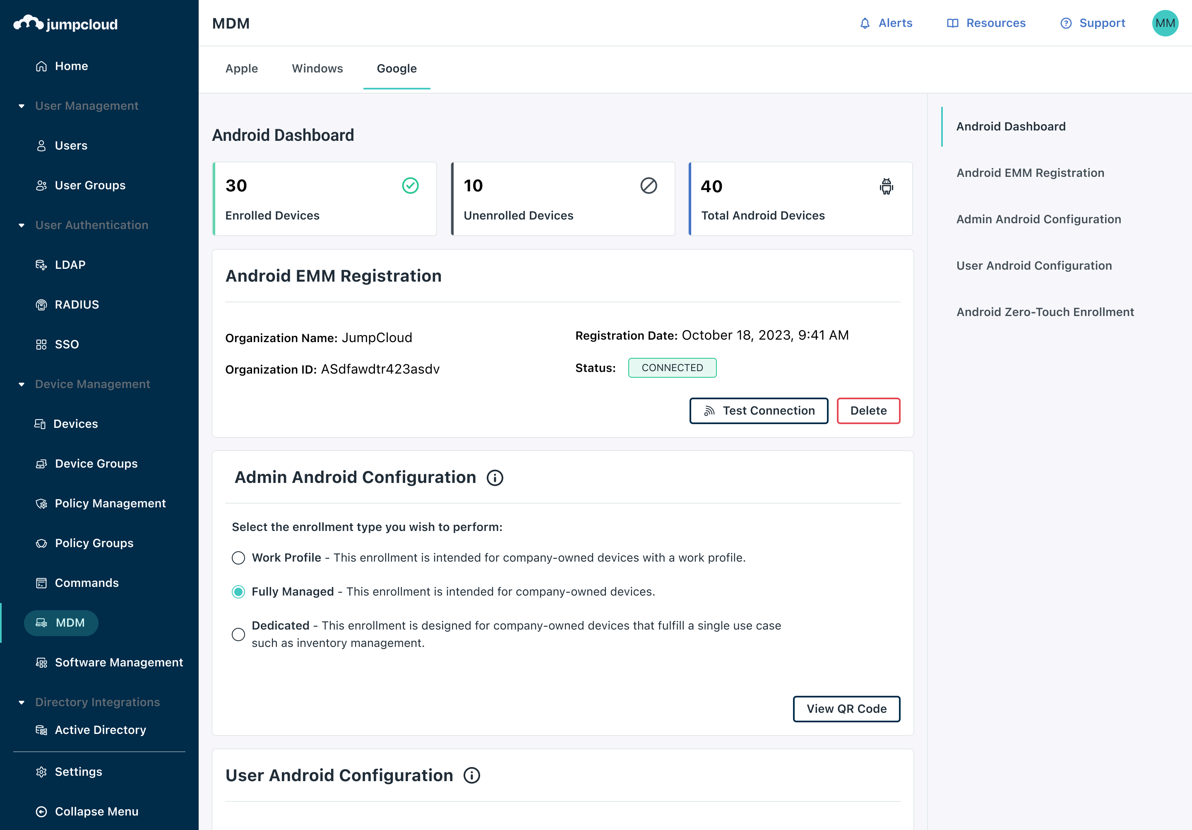
Task: Click info icon beside Admin Android Configuration
Action: (495, 477)
